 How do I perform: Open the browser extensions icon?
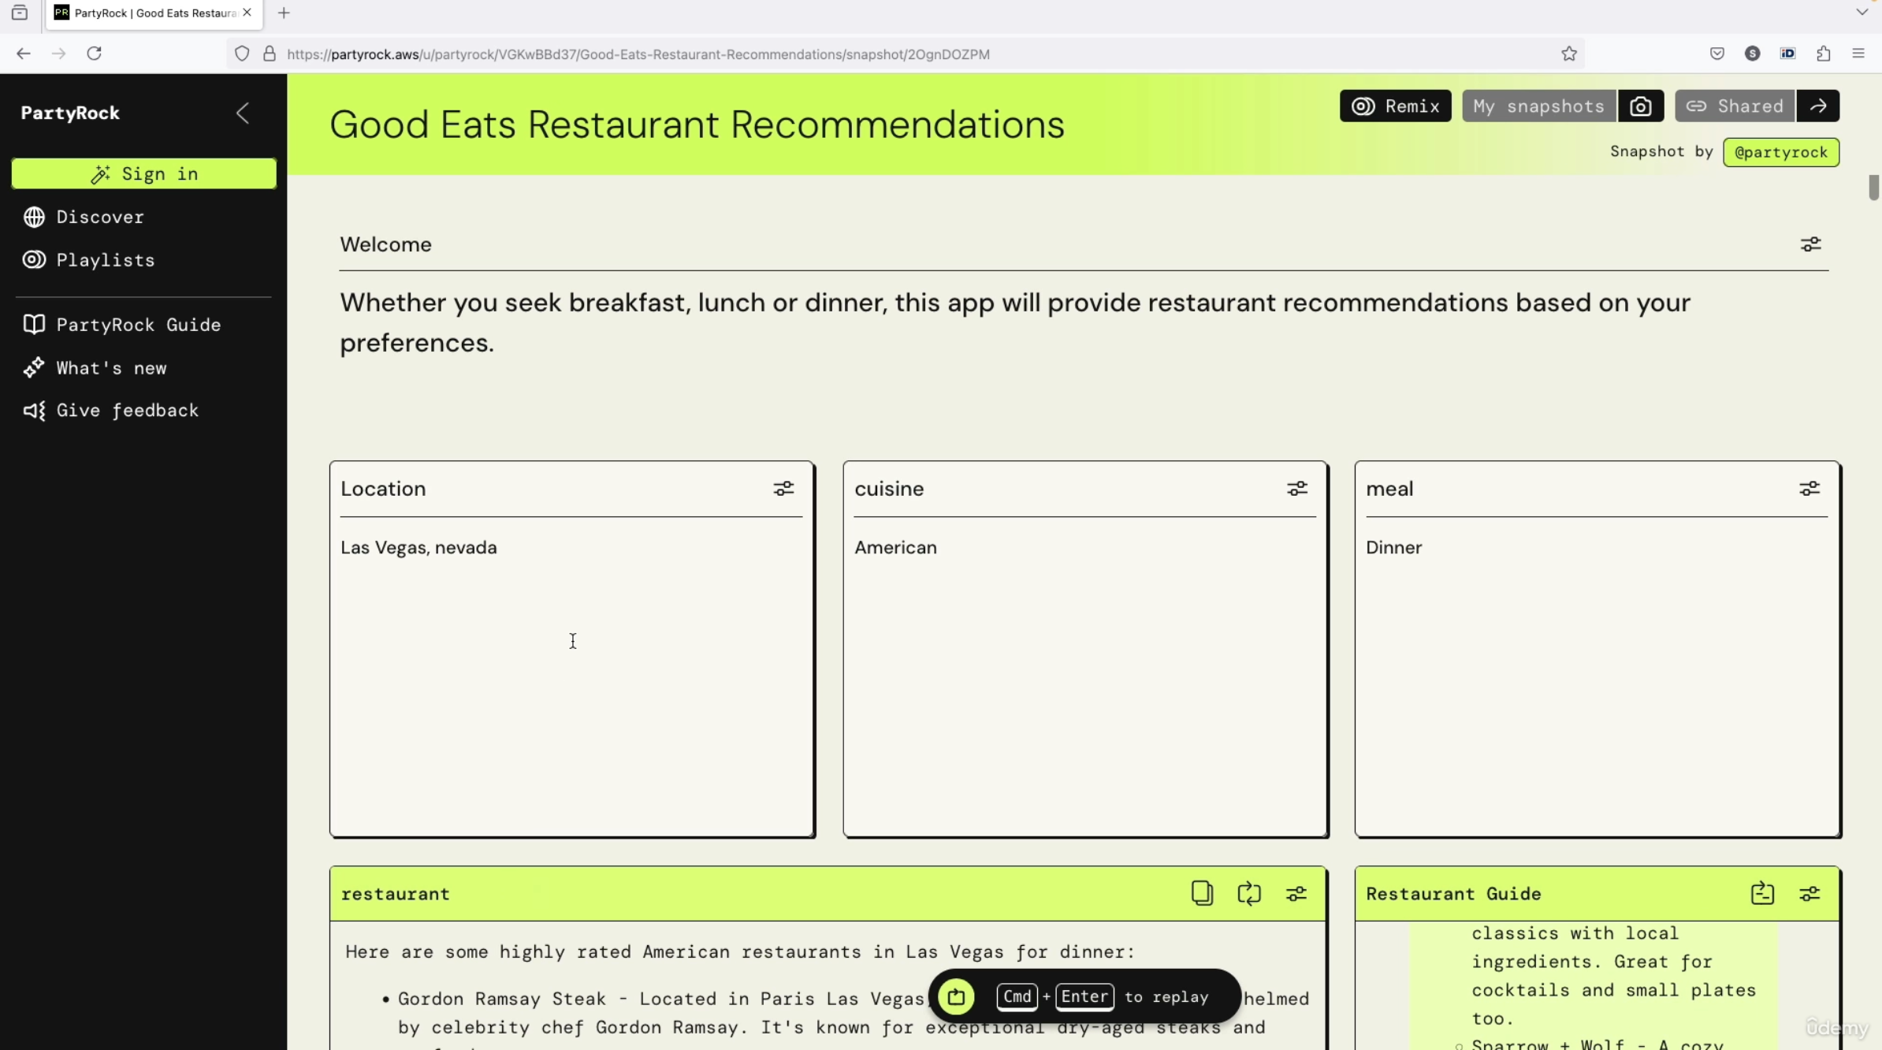coord(1824,54)
